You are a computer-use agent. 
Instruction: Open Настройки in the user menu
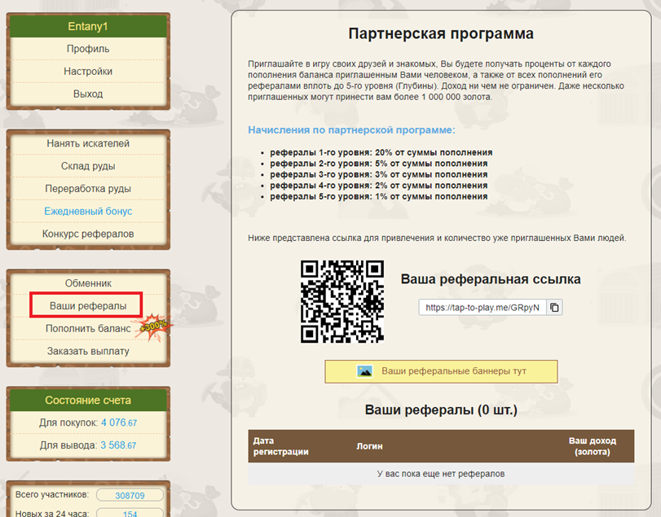(88, 71)
